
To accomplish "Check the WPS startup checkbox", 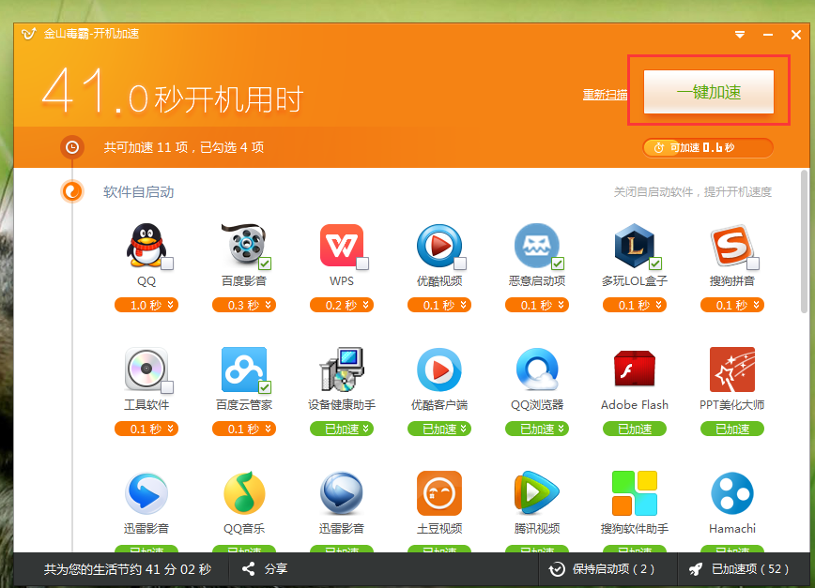I will click(x=362, y=264).
